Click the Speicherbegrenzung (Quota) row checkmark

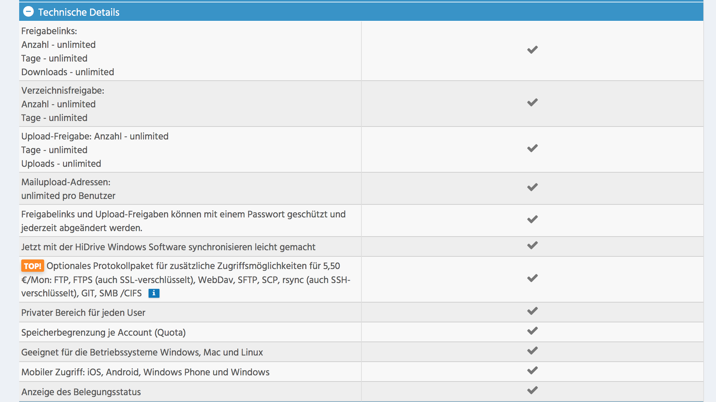coord(532,331)
